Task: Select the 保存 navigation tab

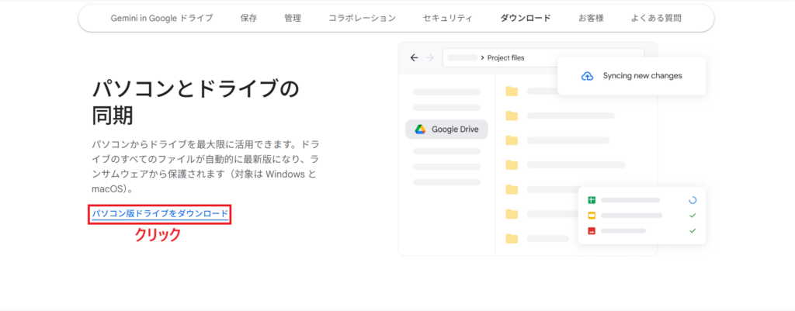Action: [249, 18]
